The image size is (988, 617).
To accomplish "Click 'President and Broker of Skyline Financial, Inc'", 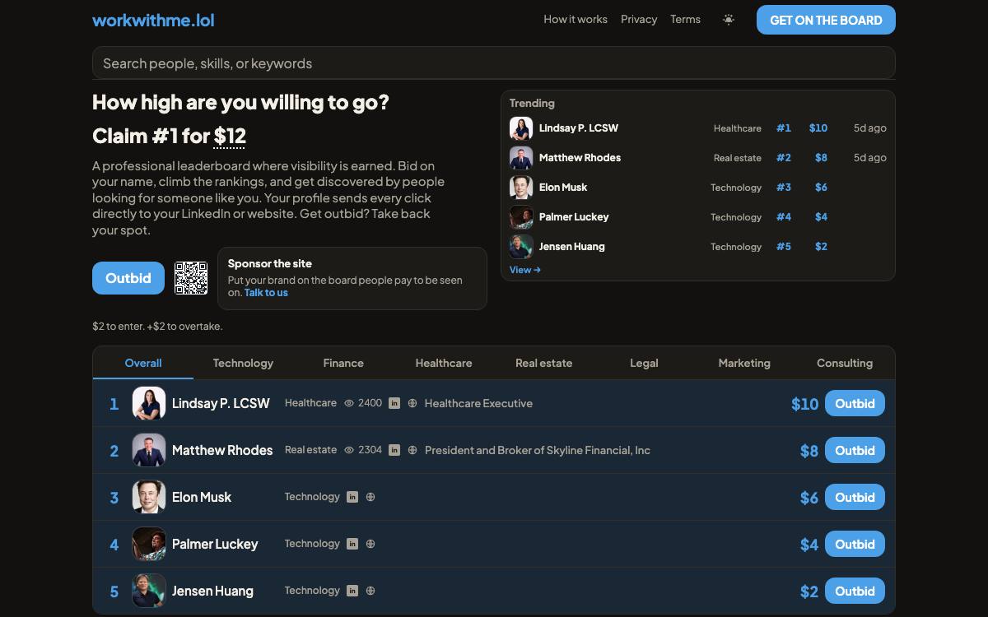I will [538, 450].
